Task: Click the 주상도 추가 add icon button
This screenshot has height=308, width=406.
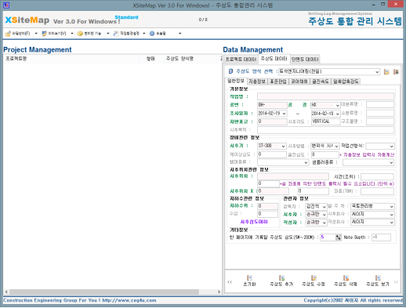Action: click(x=281, y=281)
